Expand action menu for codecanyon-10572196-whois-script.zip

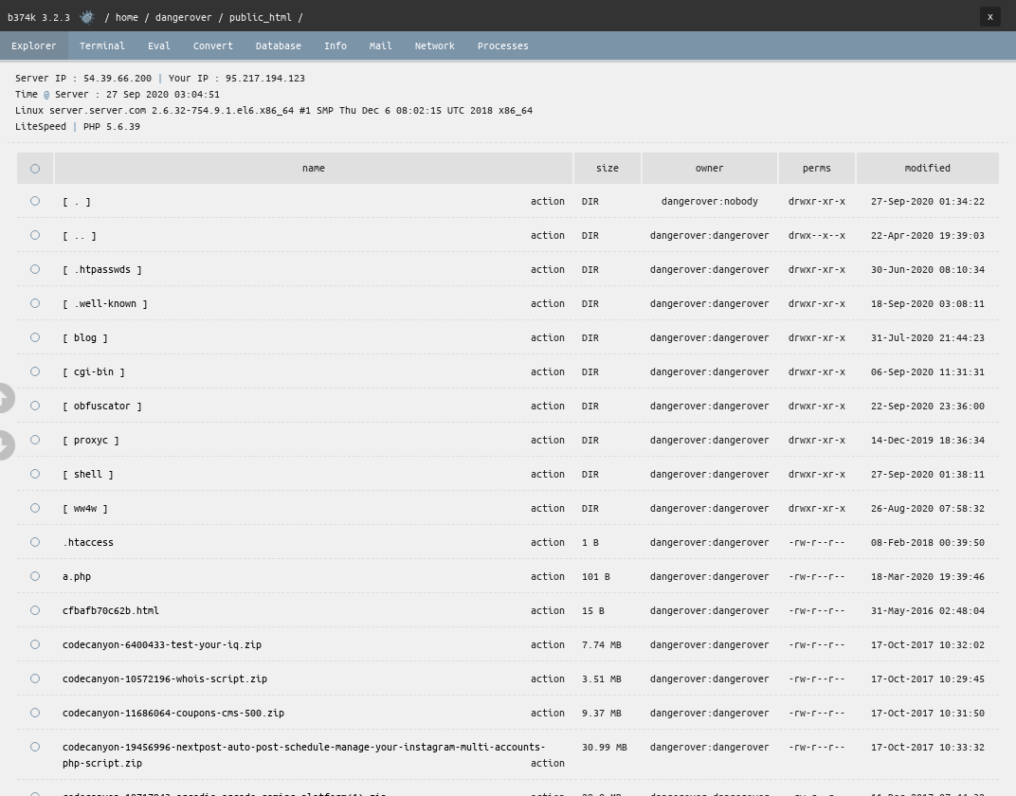point(547,678)
